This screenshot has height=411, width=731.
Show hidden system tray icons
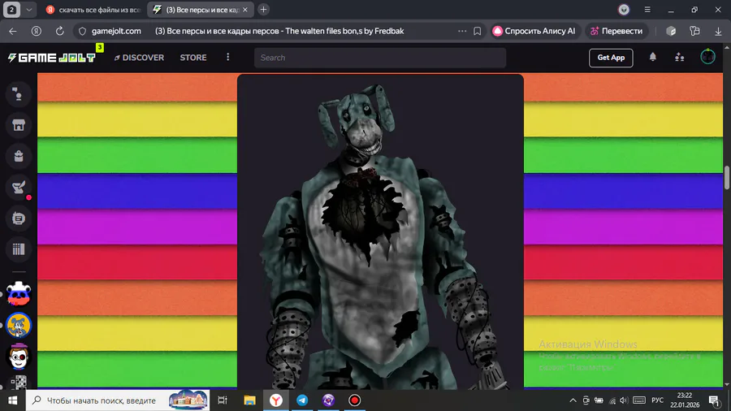pyautogui.click(x=573, y=400)
